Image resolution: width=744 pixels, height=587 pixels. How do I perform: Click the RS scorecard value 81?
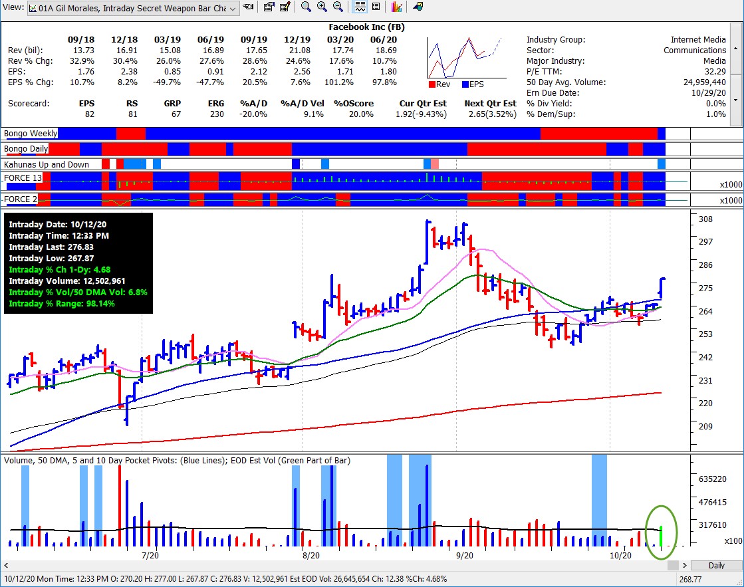click(x=133, y=114)
